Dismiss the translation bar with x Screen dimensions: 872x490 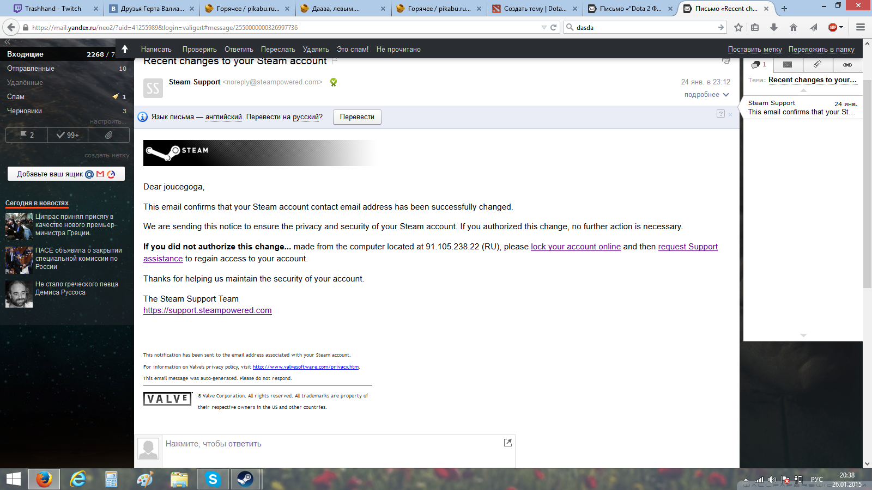tap(730, 114)
